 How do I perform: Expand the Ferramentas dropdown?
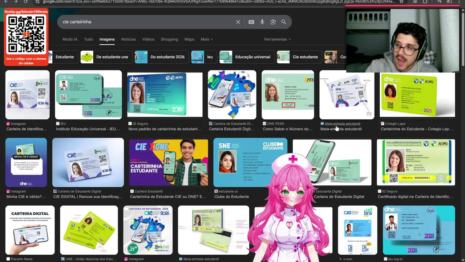point(278,39)
